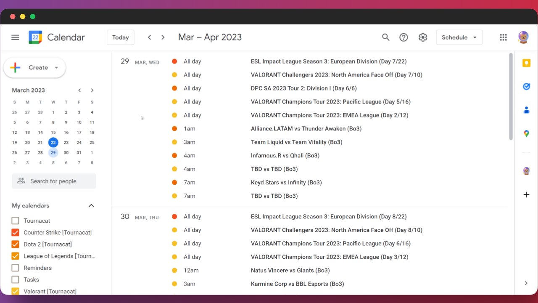The image size is (538, 303).
Task: Uncheck Valorant [Tournacat] calendar
Action: pos(16,291)
